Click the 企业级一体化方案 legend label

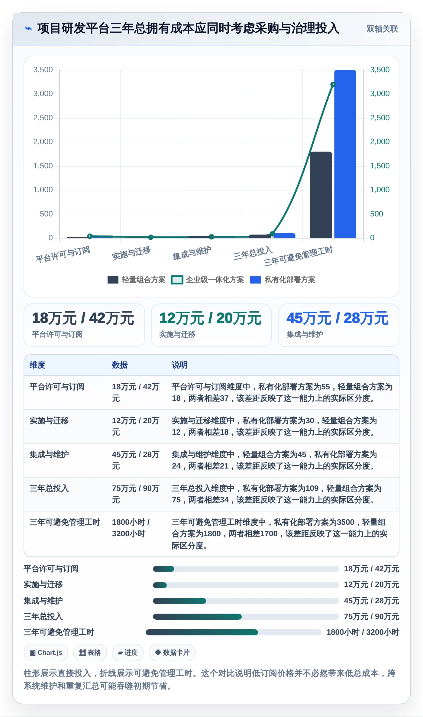[215, 280]
